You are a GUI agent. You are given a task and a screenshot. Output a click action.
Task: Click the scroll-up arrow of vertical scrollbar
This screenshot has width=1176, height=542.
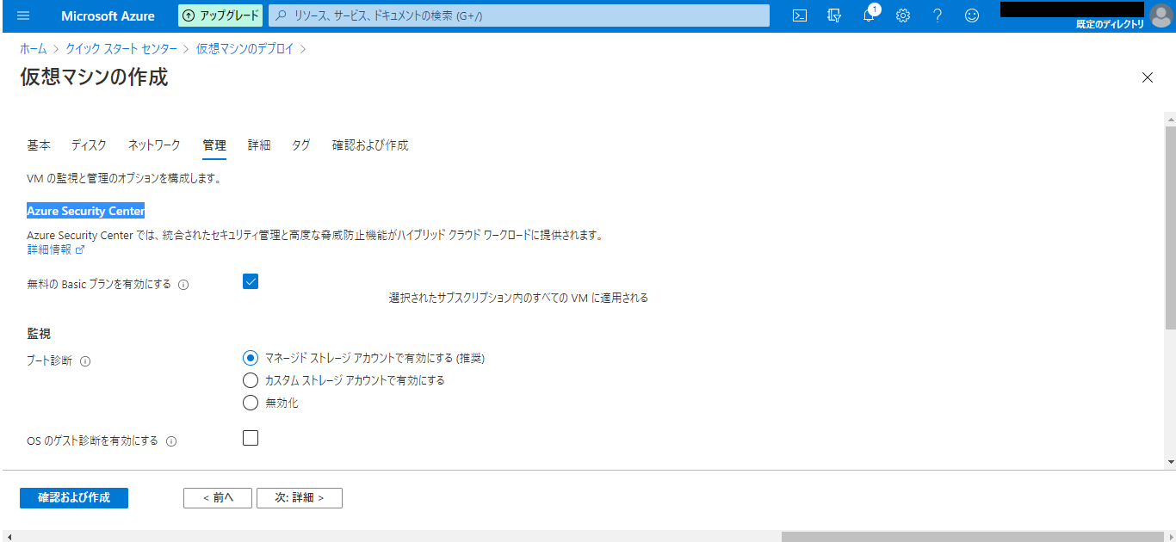click(x=1170, y=118)
